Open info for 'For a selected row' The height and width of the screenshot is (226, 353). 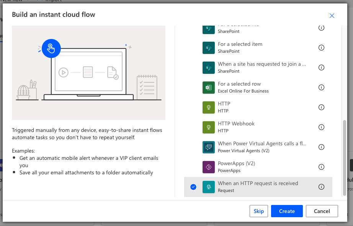tap(321, 88)
